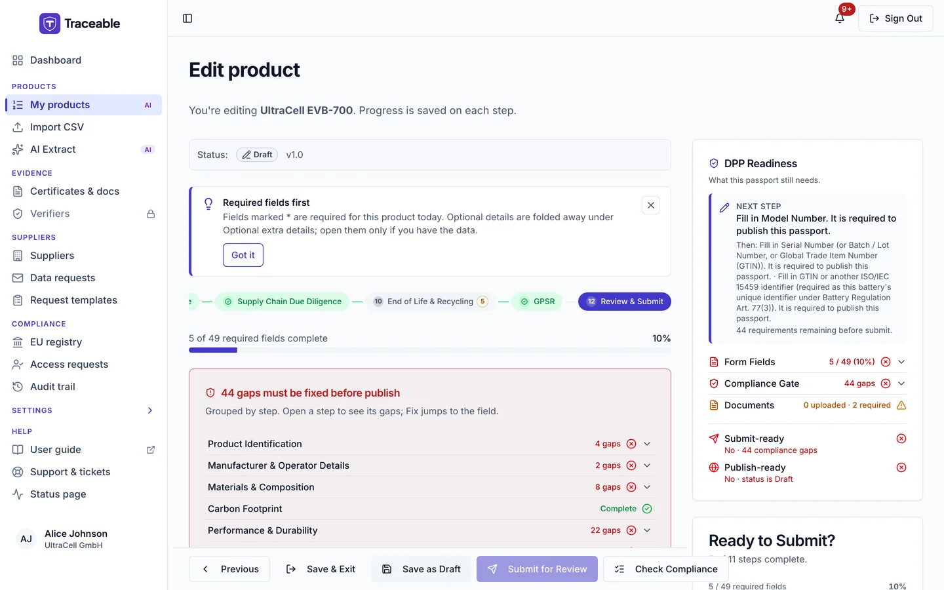
Task: Click the Alice Johnson AJ avatar
Action: pos(26,539)
